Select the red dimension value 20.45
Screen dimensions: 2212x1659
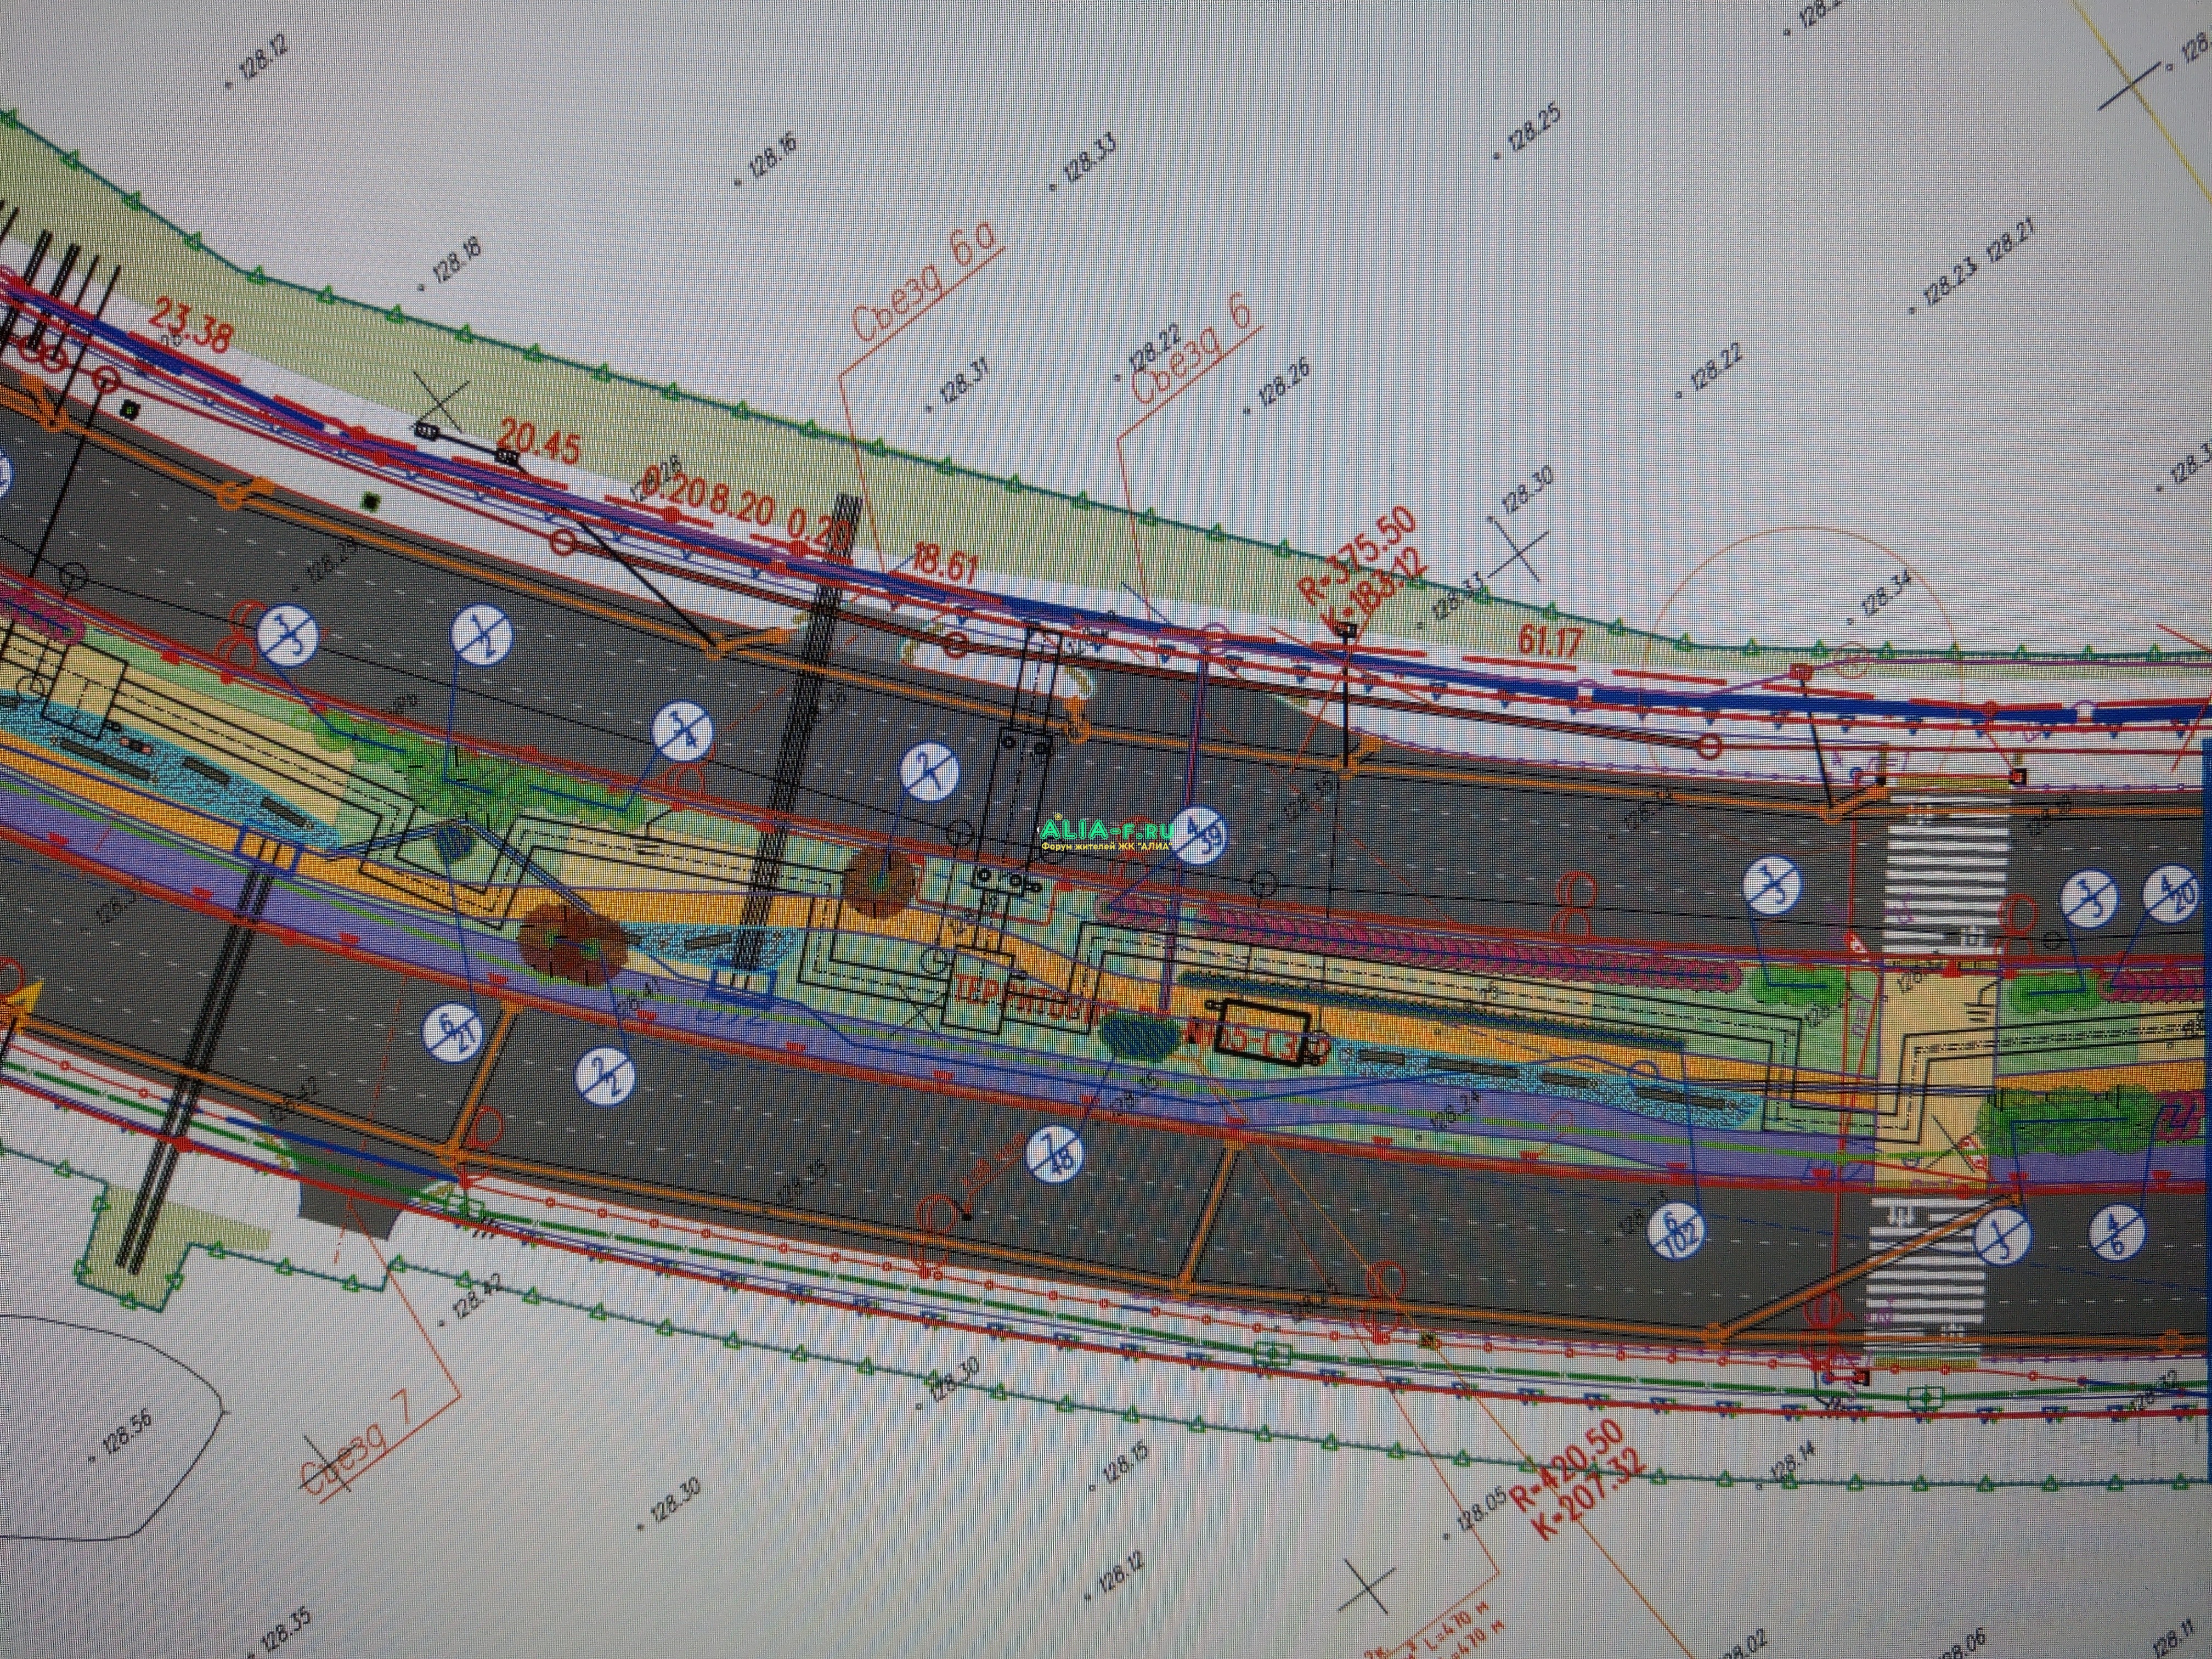coord(538,442)
